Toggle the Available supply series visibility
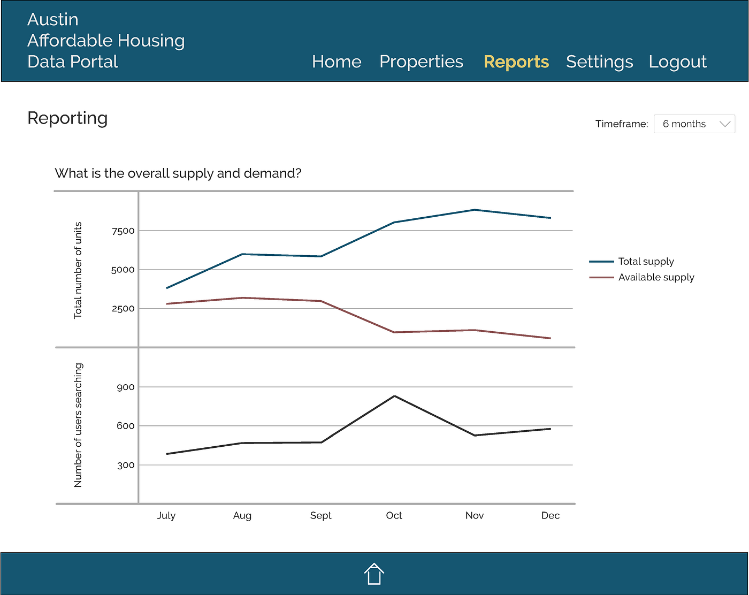This screenshot has height=595, width=749. coord(656,278)
